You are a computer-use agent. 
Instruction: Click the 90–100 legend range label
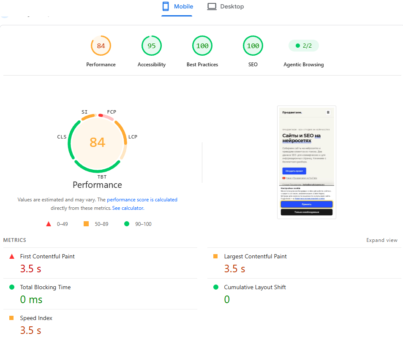click(x=143, y=224)
